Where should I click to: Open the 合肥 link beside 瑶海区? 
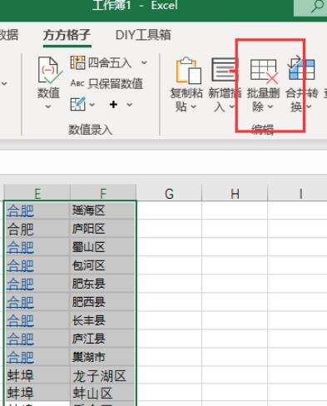pyautogui.click(x=20, y=210)
